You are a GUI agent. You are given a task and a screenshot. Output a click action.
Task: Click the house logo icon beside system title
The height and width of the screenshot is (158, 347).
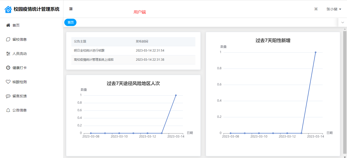coord(8,9)
